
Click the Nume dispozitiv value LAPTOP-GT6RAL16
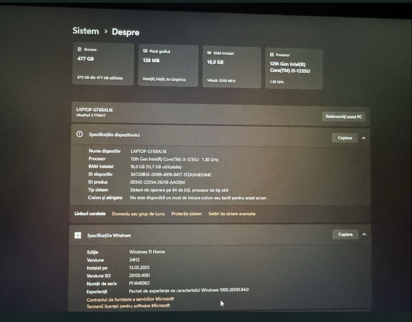[x=149, y=151]
